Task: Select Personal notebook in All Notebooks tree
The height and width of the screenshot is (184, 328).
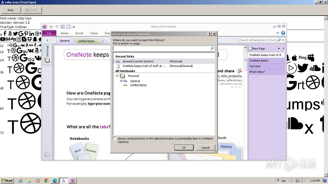Action: (133, 76)
